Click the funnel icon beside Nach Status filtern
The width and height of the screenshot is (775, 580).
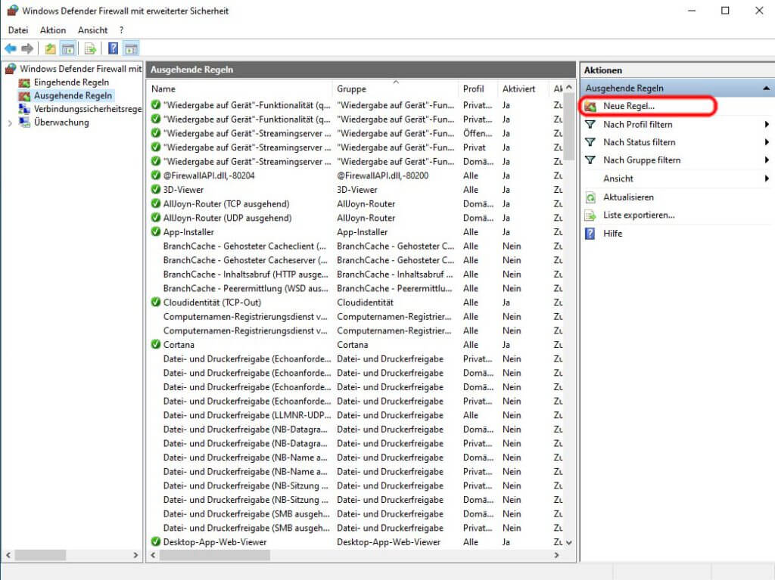click(x=590, y=142)
